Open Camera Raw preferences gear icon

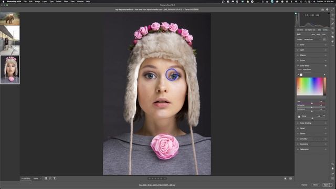(327, 9)
